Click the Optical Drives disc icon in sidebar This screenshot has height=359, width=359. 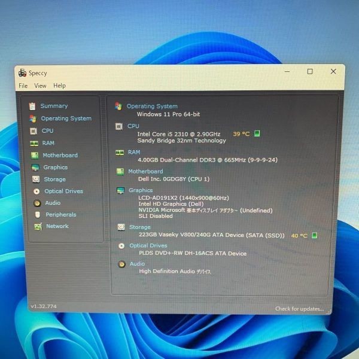click(36, 191)
